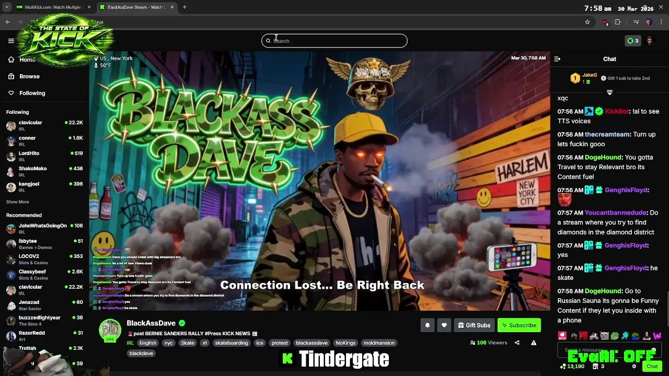The height and width of the screenshot is (376, 669).
Task: Select the skateboarding tag
Action: pos(232,343)
